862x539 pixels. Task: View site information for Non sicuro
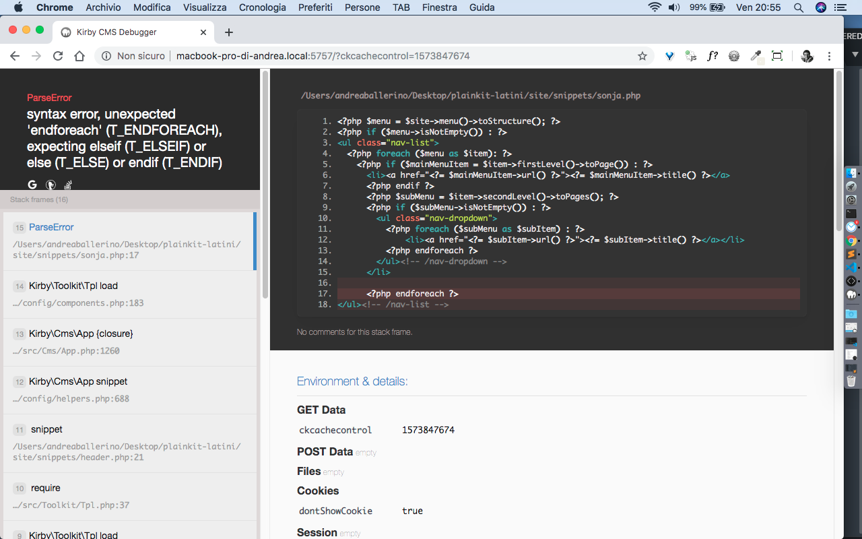[x=133, y=56]
